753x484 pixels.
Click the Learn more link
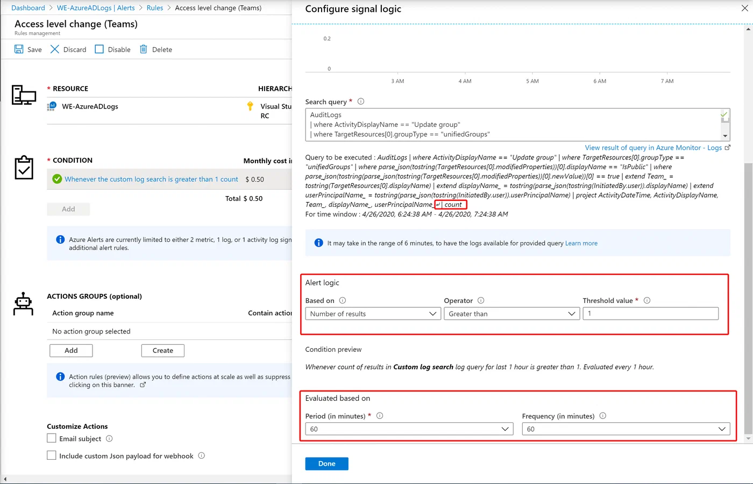pyautogui.click(x=581, y=243)
